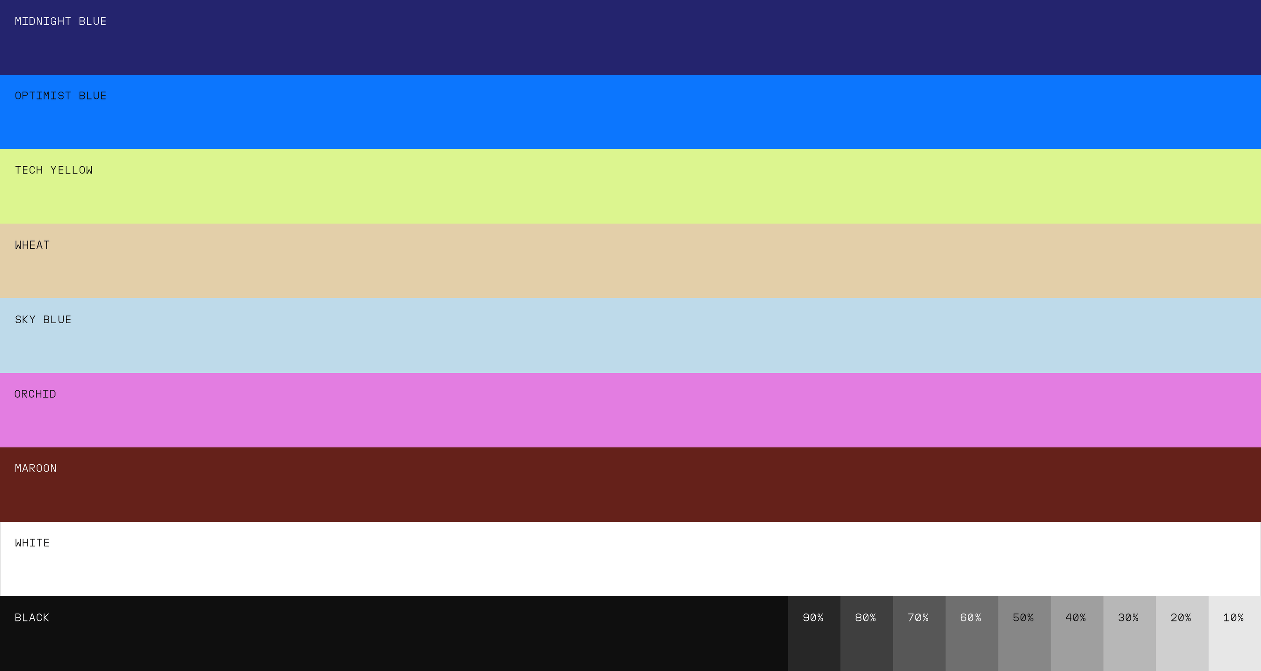Pick the 70% gray tint
This screenshot has height=671, width=1261.
(x=920, y=634)
